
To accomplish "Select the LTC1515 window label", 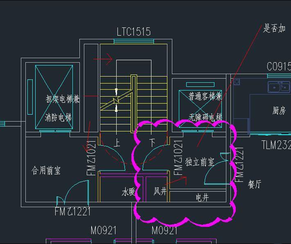I will (133, 32).
